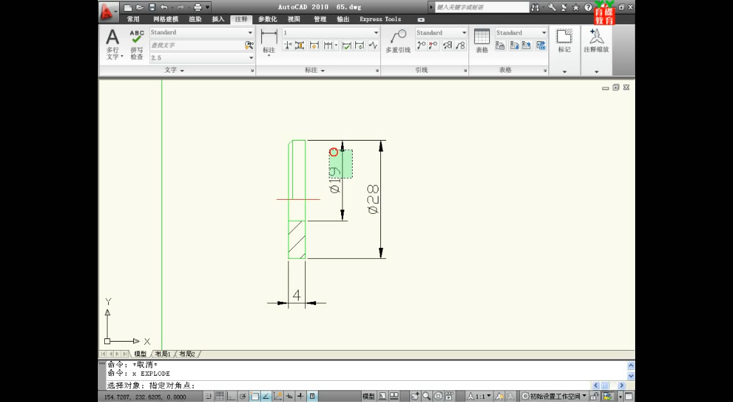Click the remove leader icon
The image size is (733, 402).
point(433,45)
